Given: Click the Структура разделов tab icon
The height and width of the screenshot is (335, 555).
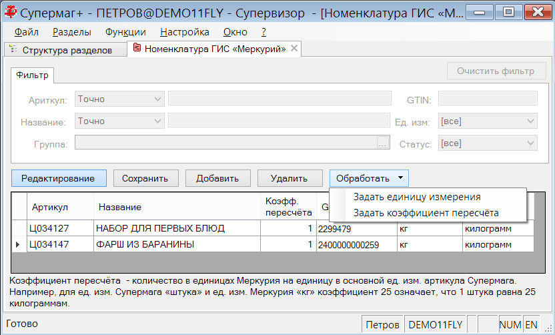Looking at the screenshot, I should pyautogui.click(x=13, y=49).
